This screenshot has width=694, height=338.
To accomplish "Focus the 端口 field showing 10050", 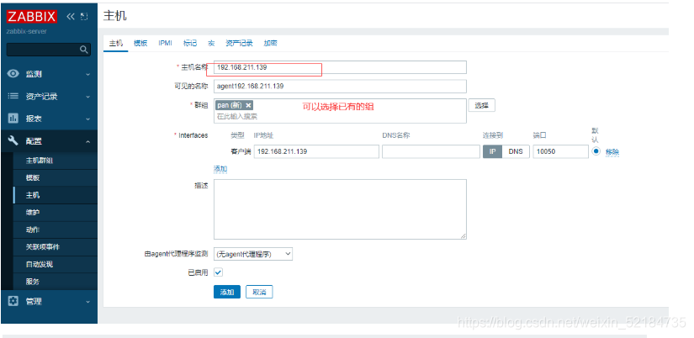I will coord(561,151).
